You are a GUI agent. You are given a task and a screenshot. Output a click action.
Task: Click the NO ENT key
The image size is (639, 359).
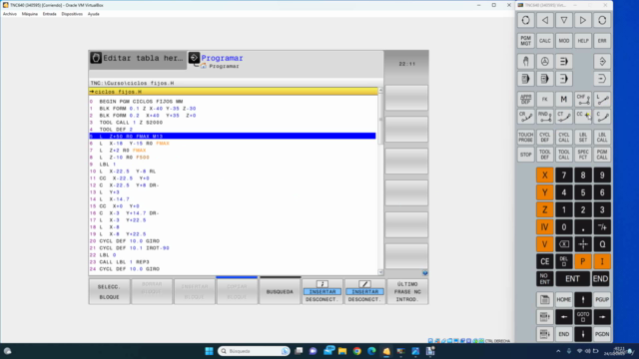545,279
